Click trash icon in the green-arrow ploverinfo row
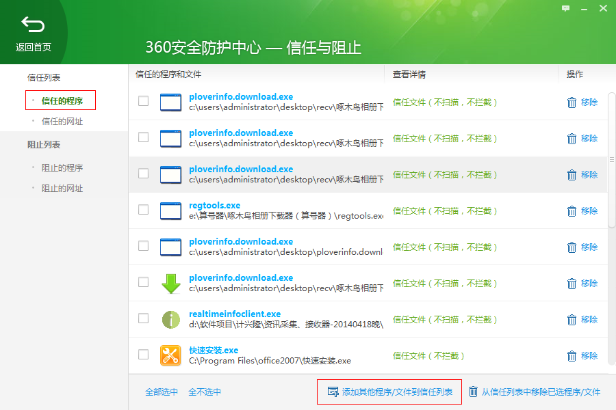The height and width of the screenshot is (410, 616). [x=572, y=284]
